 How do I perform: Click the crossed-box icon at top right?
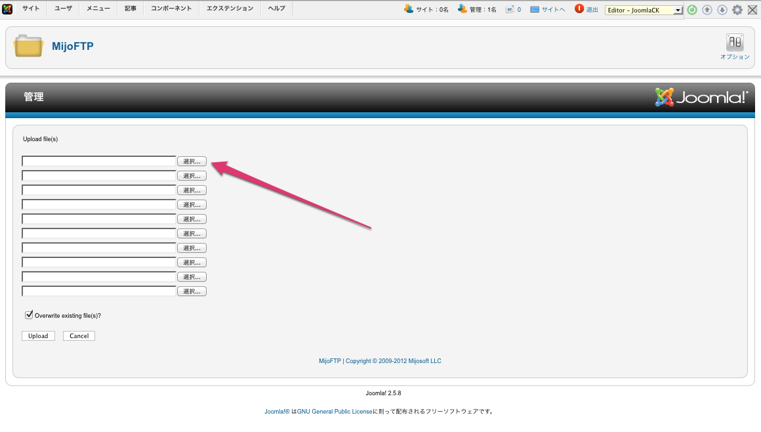click(x=752, y=10)
